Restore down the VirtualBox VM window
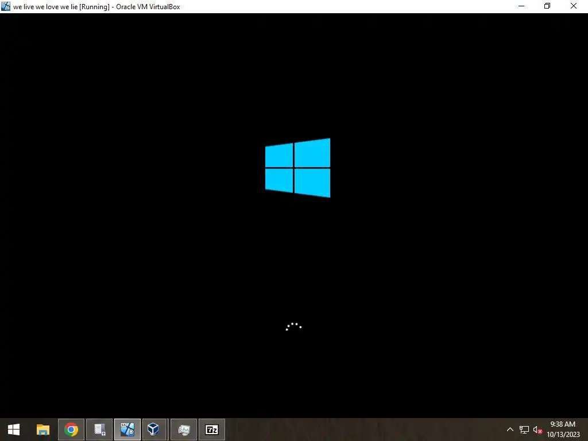This screenshot has width=588, height=441. point(547,6)
